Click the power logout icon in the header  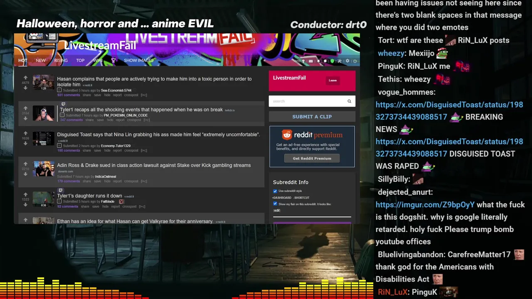point(355,61)
